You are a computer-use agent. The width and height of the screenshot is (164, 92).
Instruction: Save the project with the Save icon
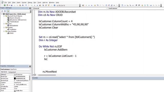12,5
